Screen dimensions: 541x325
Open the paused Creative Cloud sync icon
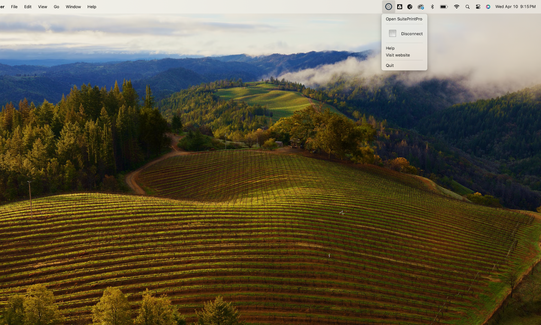pyautogui.click(x=421, y=7)
